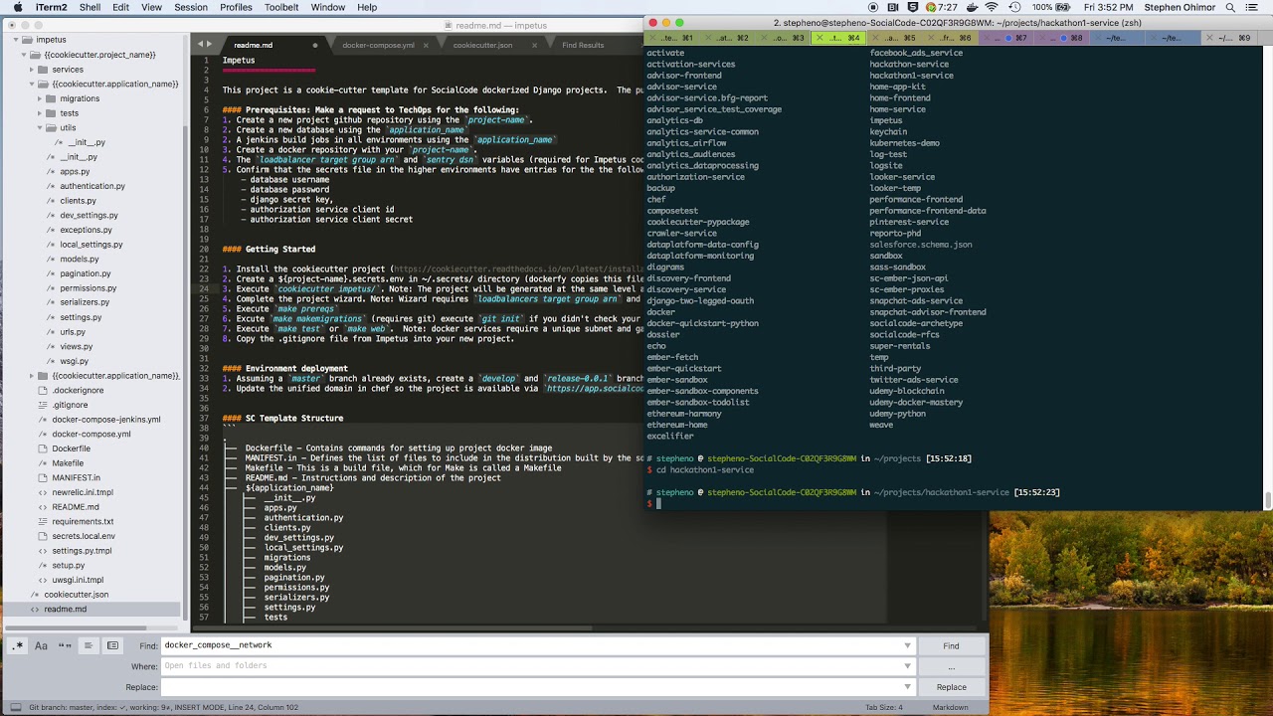Image resolution: width=1273 pixels, height=716 pixels.
Task: Go to next tab using right arrow
Action: click(x=209, y=44)
